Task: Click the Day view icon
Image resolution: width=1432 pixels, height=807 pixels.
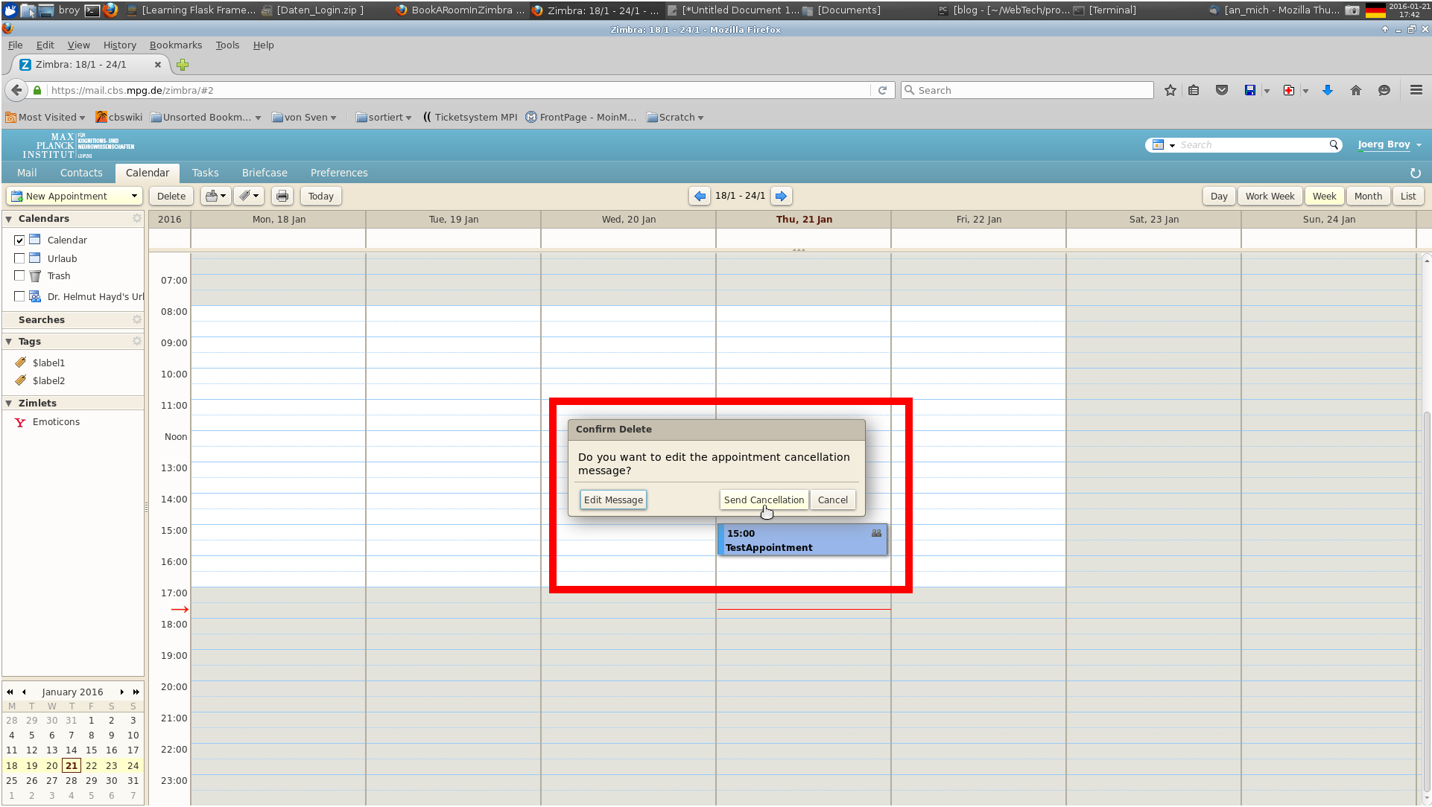Action: 1220,196
